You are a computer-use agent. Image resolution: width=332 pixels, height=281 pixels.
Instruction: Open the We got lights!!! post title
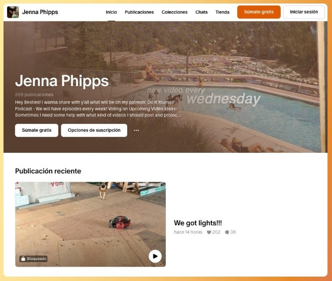click(x=198, y=223)
